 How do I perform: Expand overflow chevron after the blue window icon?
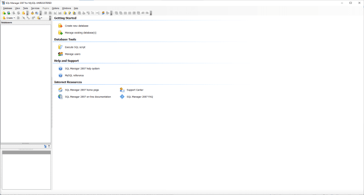click(40, 13)
